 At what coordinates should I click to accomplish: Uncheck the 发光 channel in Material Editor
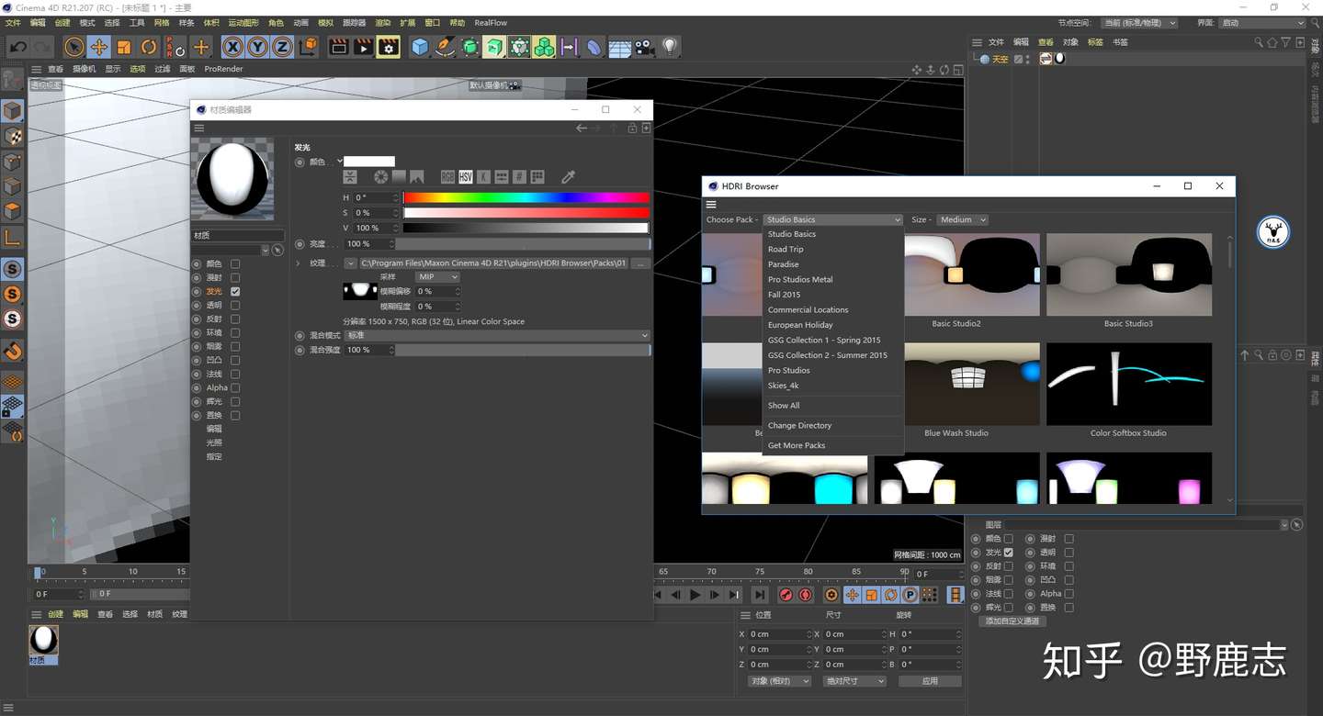[x=235, y=291]
